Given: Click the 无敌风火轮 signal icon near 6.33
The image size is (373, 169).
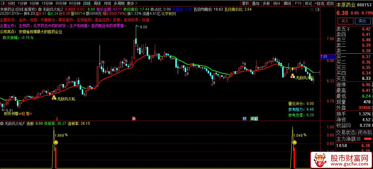Looking at the screenshot, I should coord(292,76).
